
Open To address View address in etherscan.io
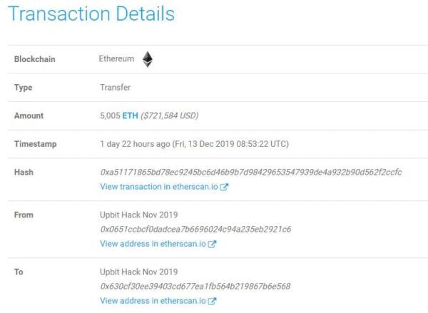153,301
